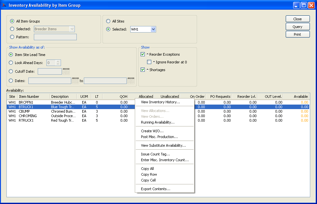
Task: Choose Export Contents menu item
Action: click(155, 189)
